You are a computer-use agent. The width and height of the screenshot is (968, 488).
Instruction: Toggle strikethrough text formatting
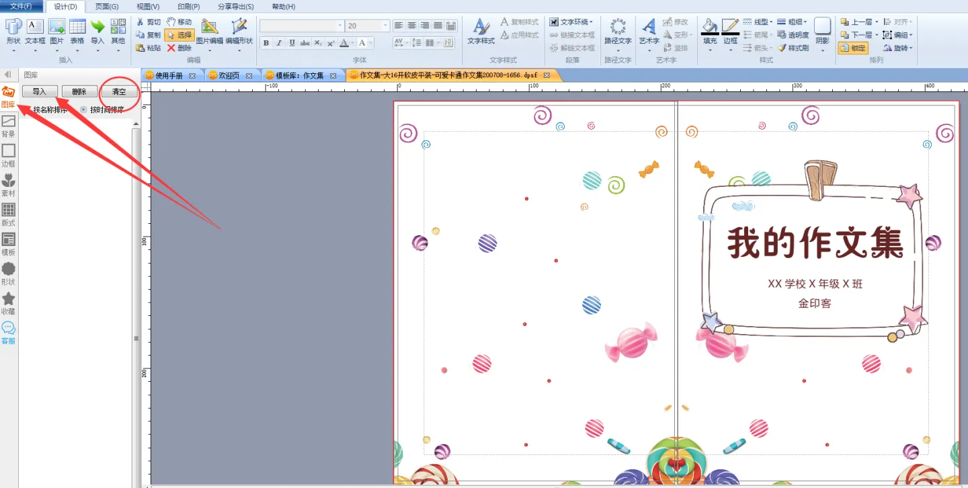pyautogui.click(x=305, y=43)
